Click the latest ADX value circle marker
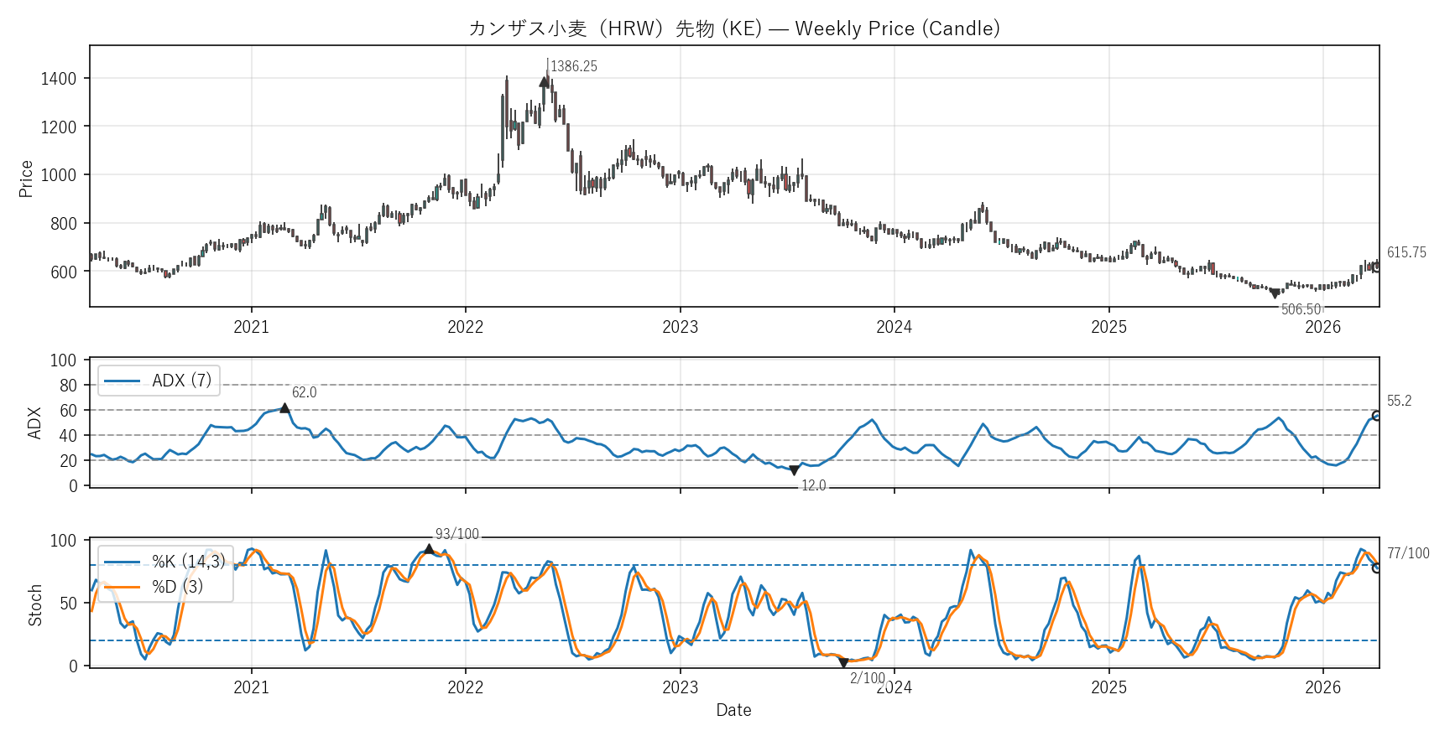 [x=1376, y=416]
